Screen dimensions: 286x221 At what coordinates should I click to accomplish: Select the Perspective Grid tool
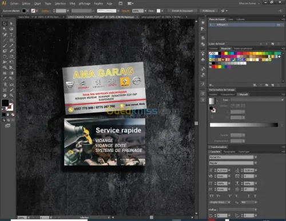11,67
